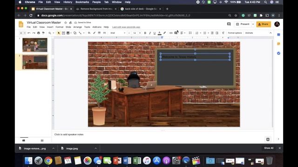Toggle bold formatting

click(145, 33)
